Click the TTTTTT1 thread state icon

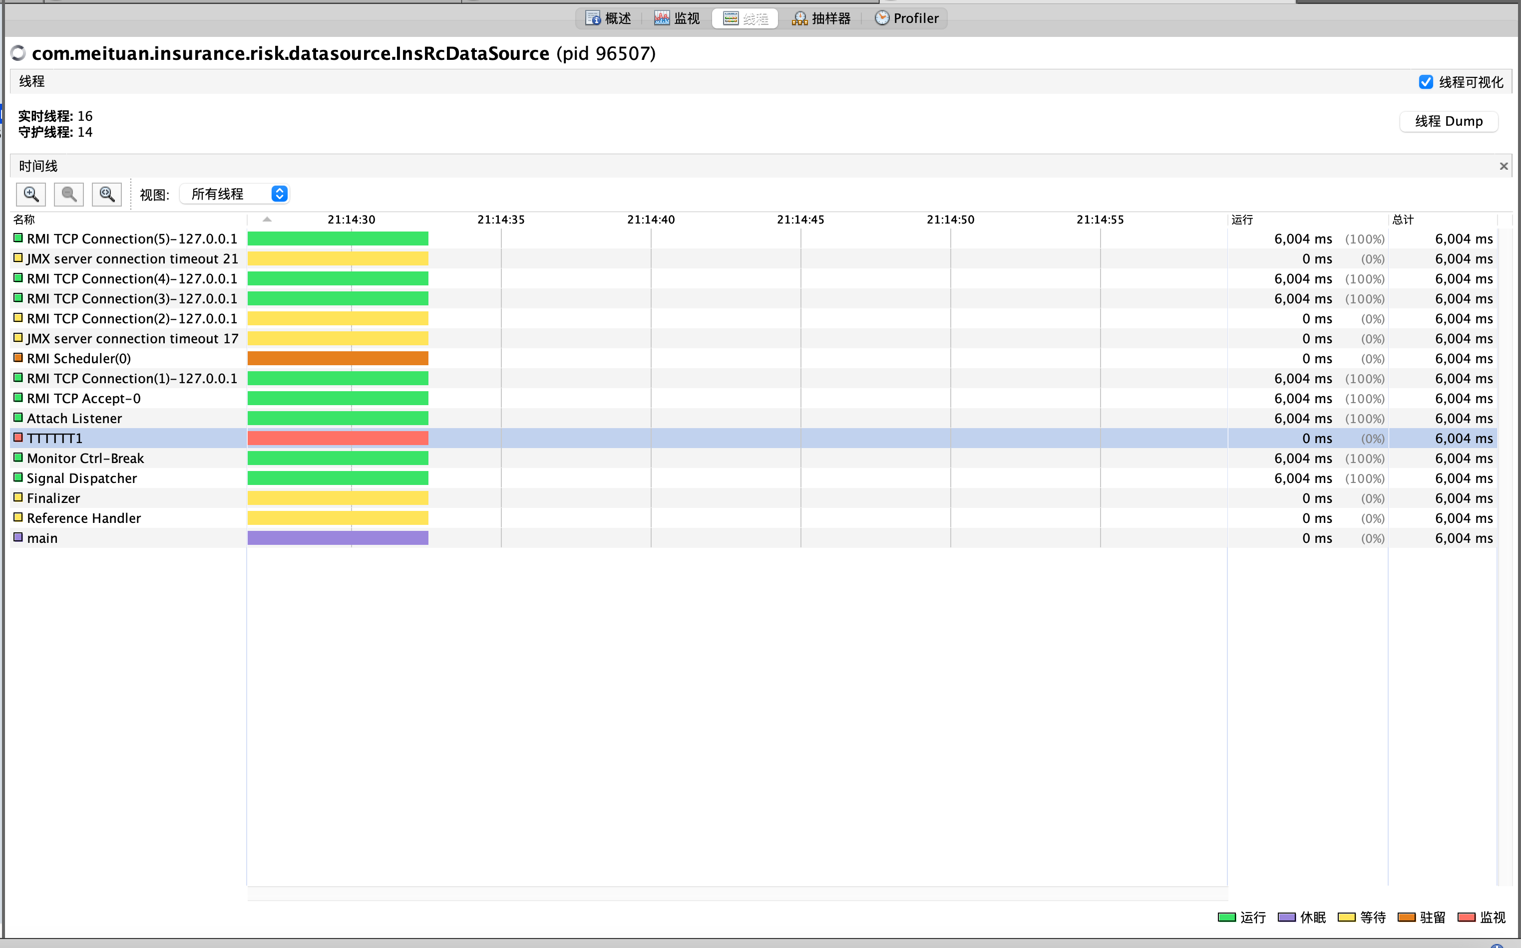pyautogui.click(x=18, y=438)
